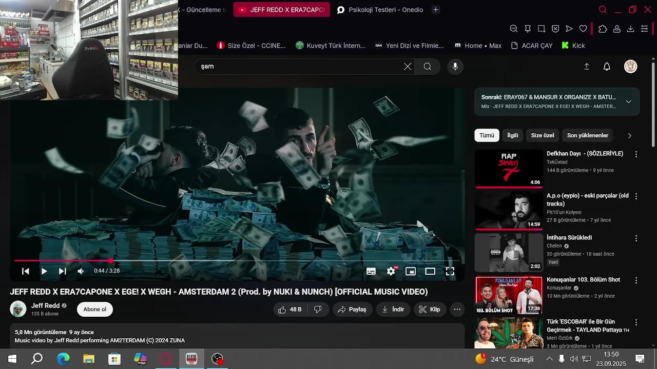The width and height of the screenshot is (657, 369).
Task: Open the extensions puzzle icon
Action: pyautogui.click(x=603, y=29)
